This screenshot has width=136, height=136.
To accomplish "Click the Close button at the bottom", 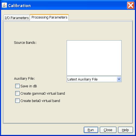I will click(x=108, y=130).
